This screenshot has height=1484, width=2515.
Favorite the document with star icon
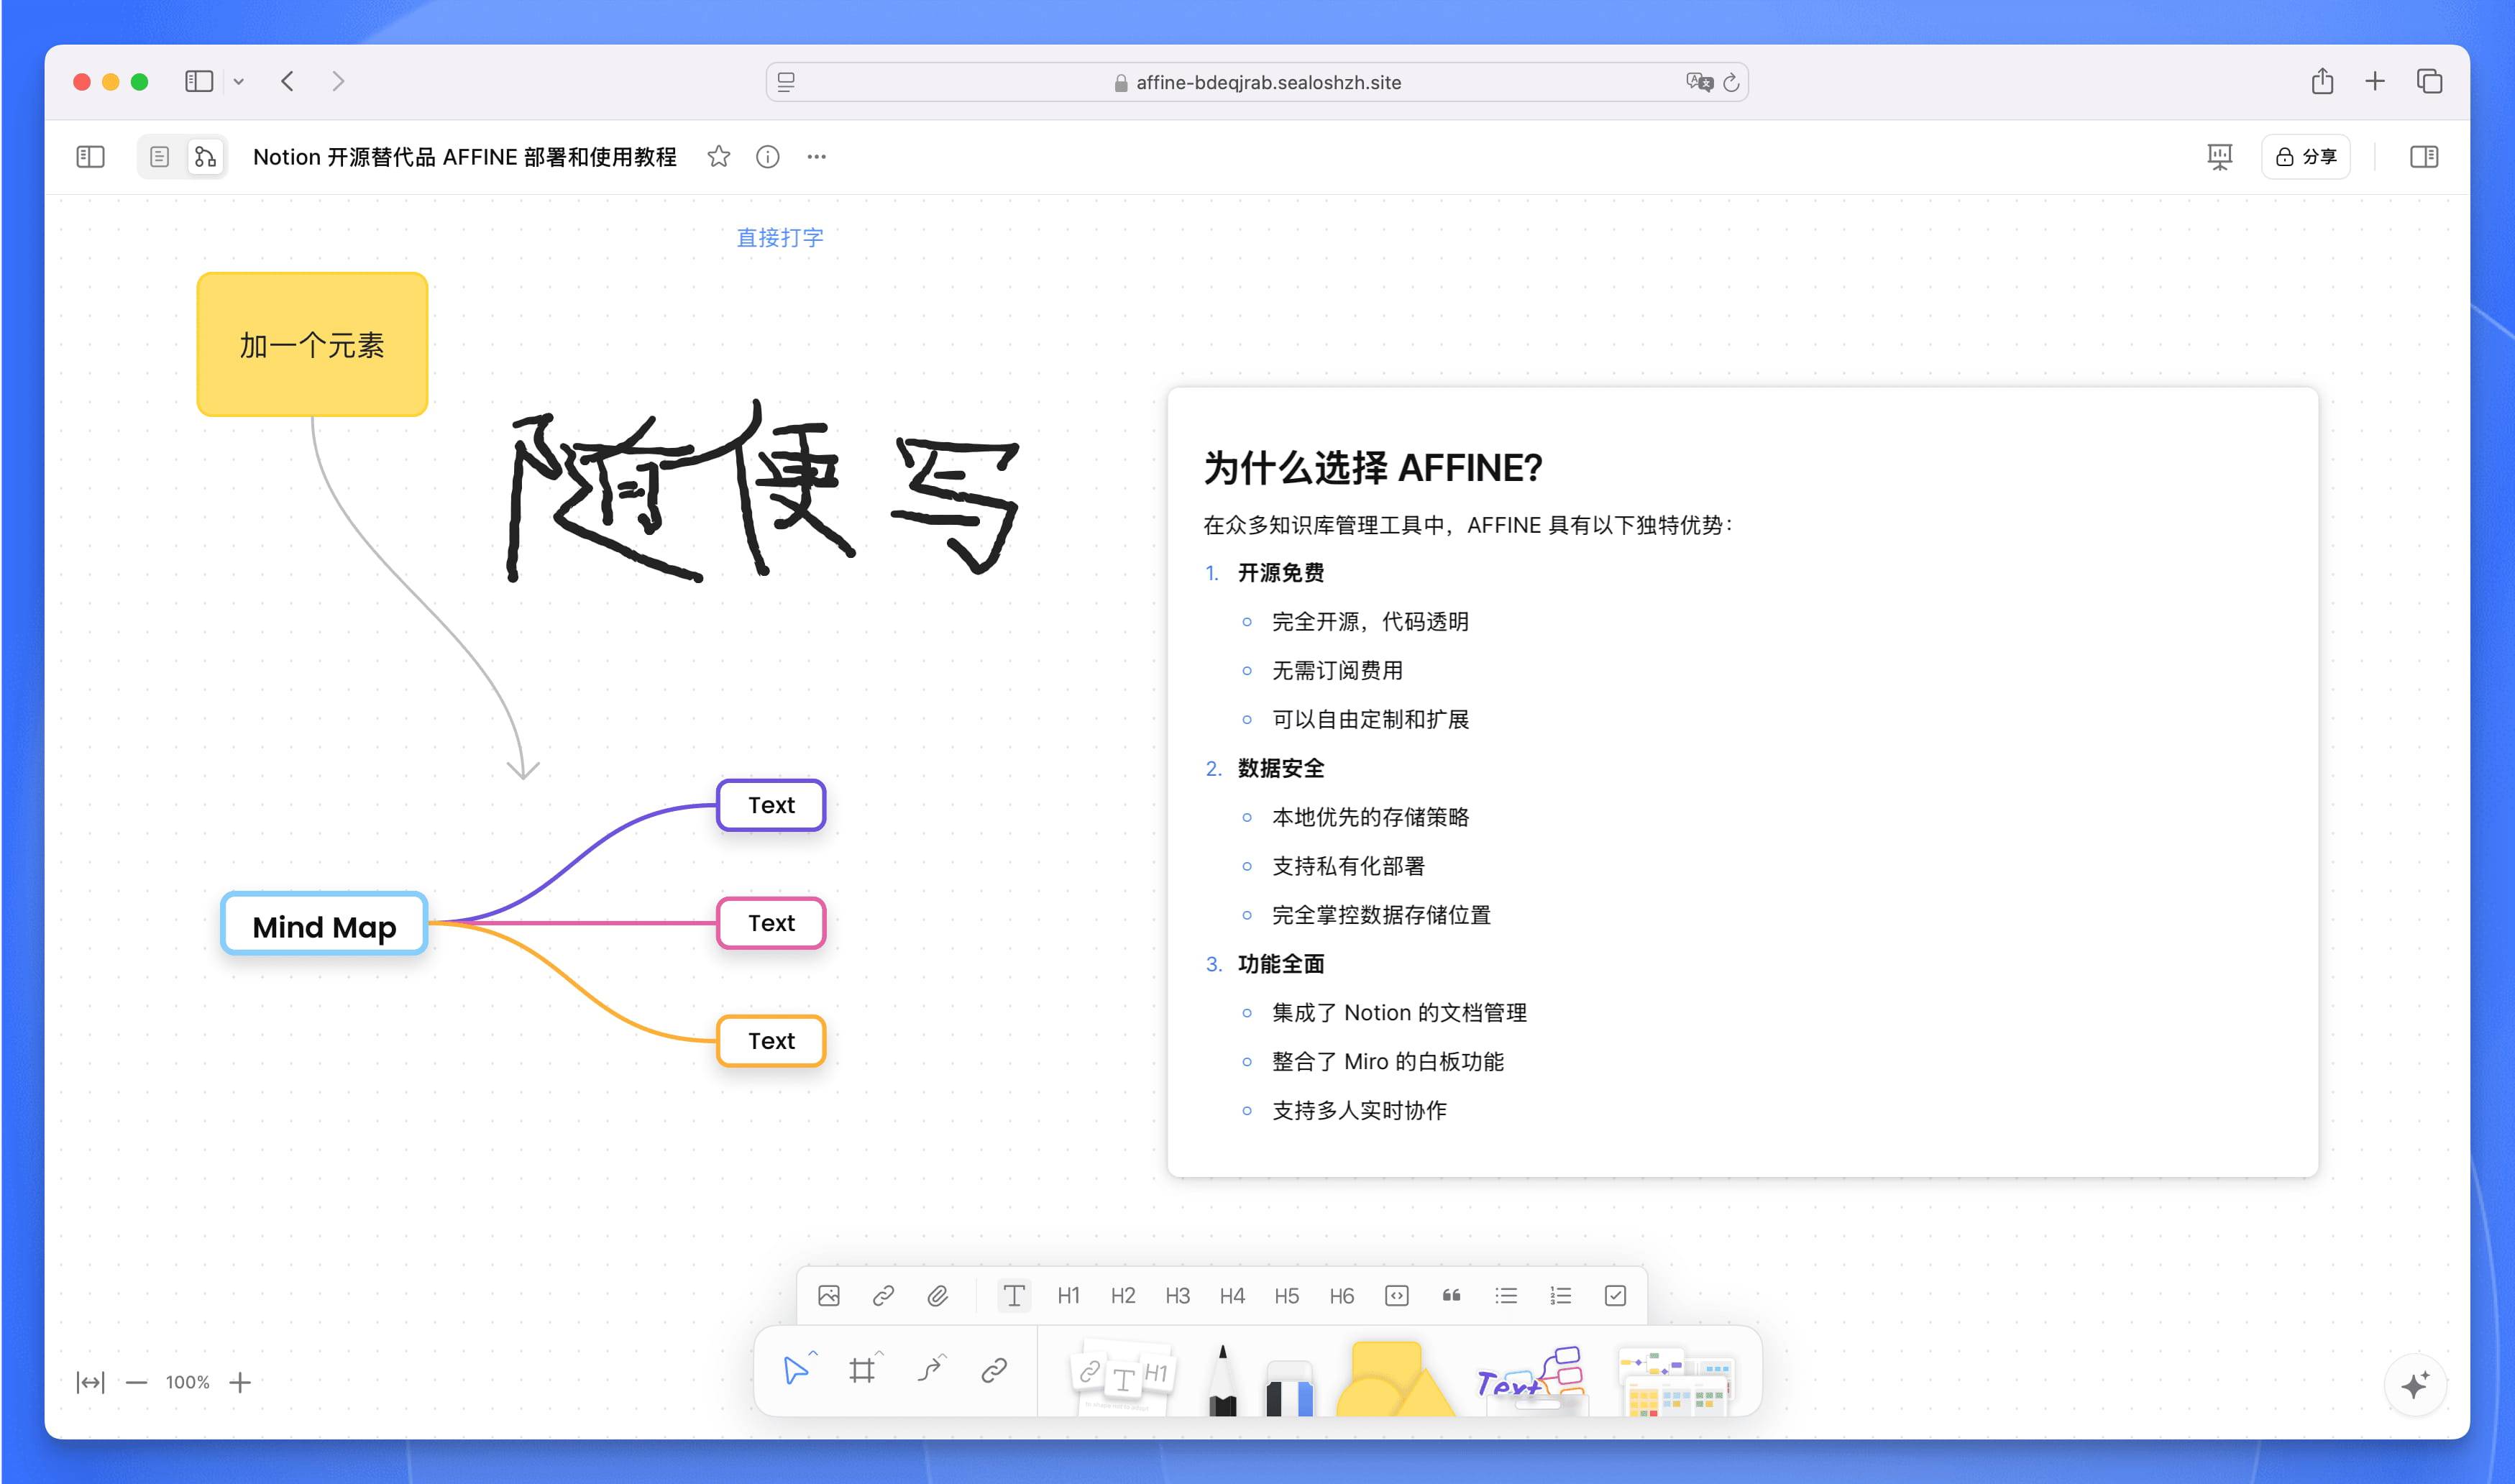click(x=718, y=157)
